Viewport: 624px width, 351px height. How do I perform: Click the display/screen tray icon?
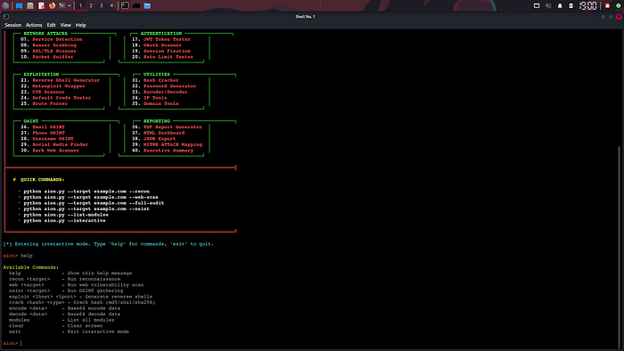click(537, 5)
